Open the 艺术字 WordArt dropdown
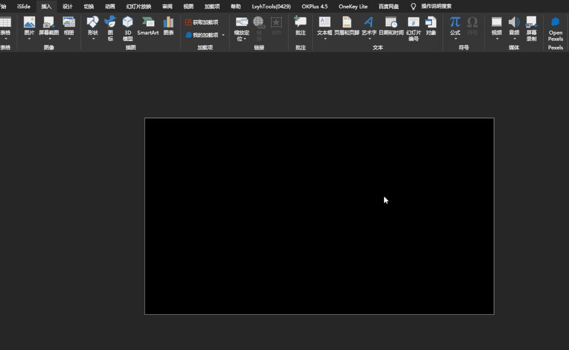The image size is (569, 350). pos(369,38)
